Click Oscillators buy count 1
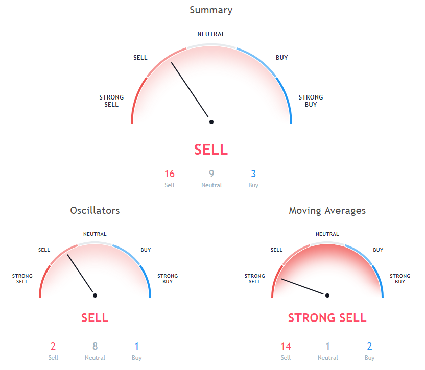Viewport: 425px width, 370px height. click(136, 347)
